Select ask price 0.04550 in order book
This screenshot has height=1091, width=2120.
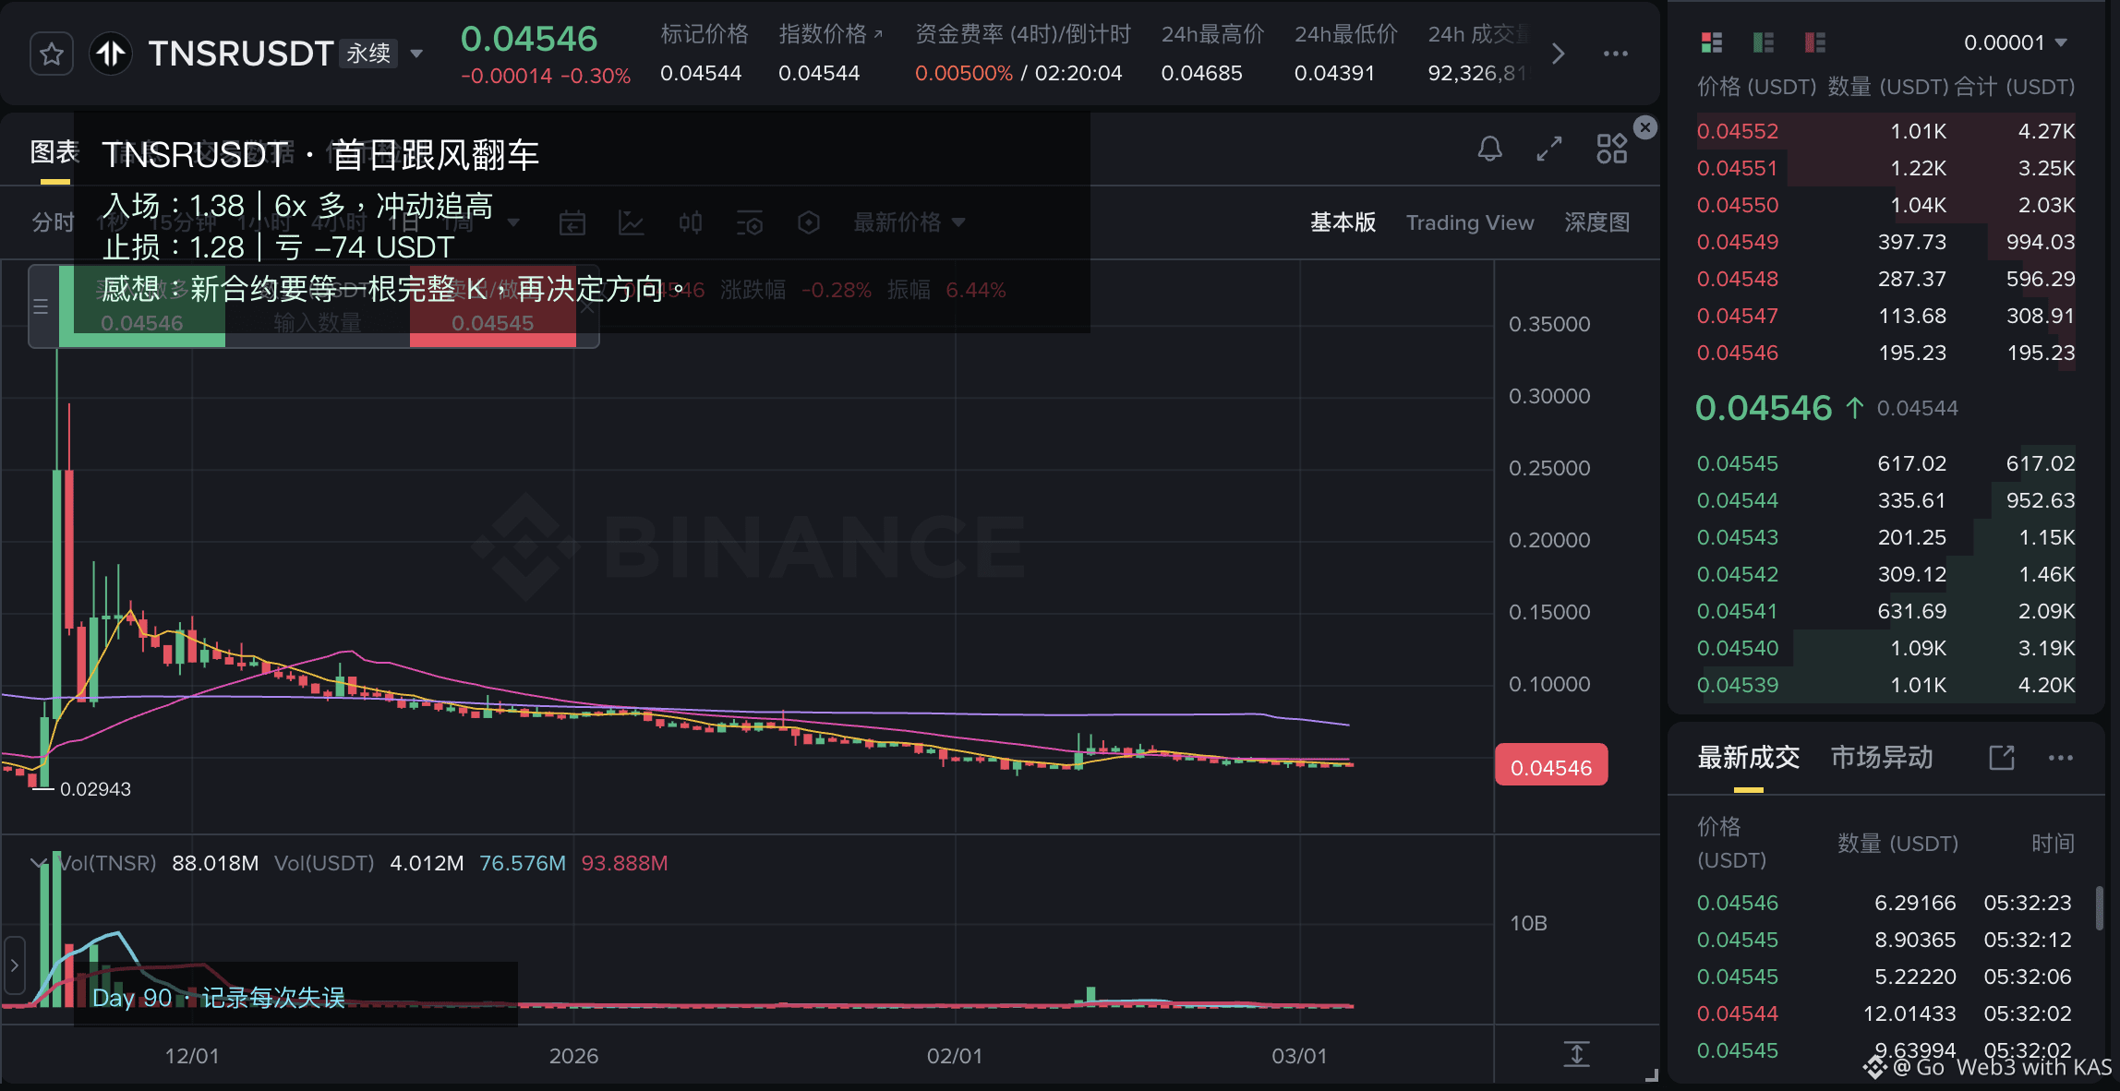1737,205
